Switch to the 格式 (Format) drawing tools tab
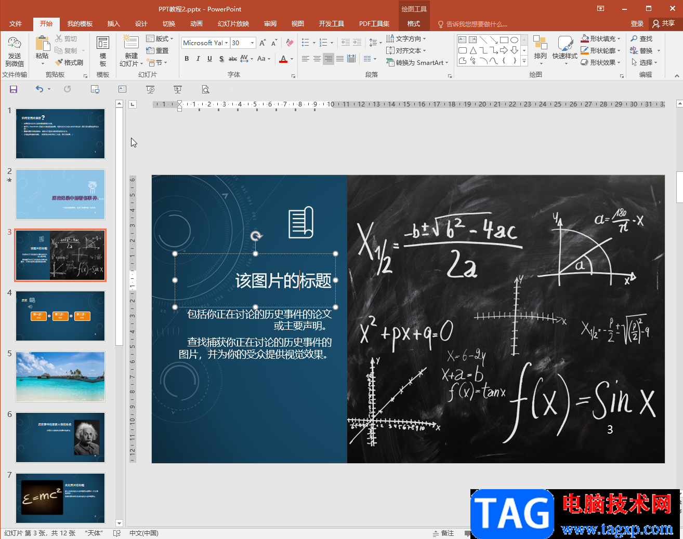 click(x=414, y=23)
